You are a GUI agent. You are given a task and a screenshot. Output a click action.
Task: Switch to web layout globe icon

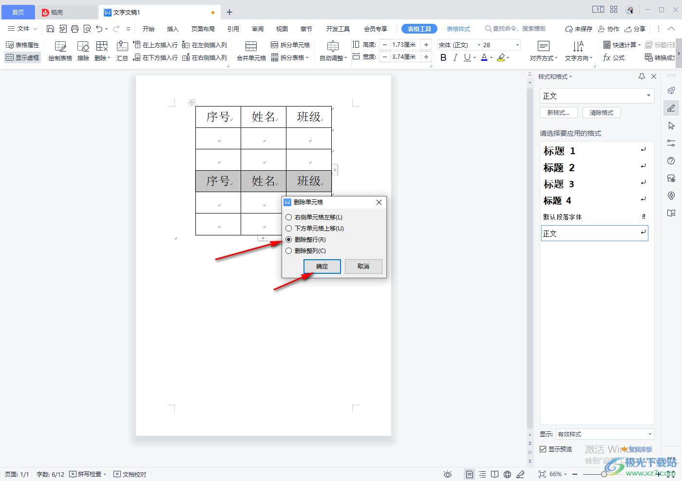click(507, 474)
